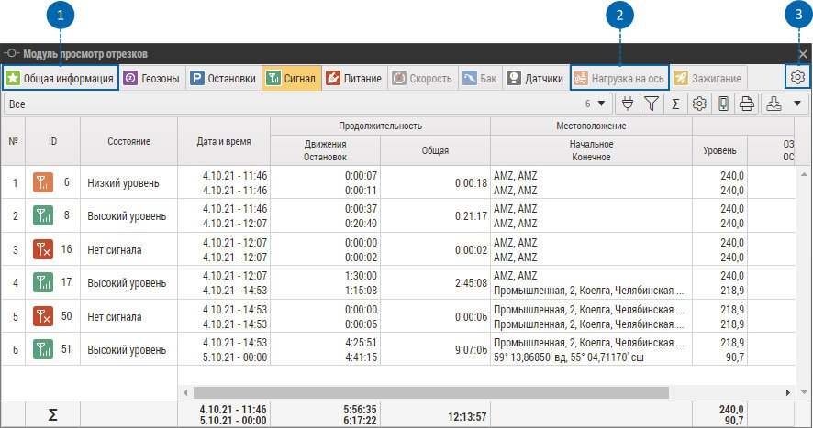The height and width of the screenshot is (428, 813).
Task: Print the table with the printer icon
Action: [x=747, y=104]
